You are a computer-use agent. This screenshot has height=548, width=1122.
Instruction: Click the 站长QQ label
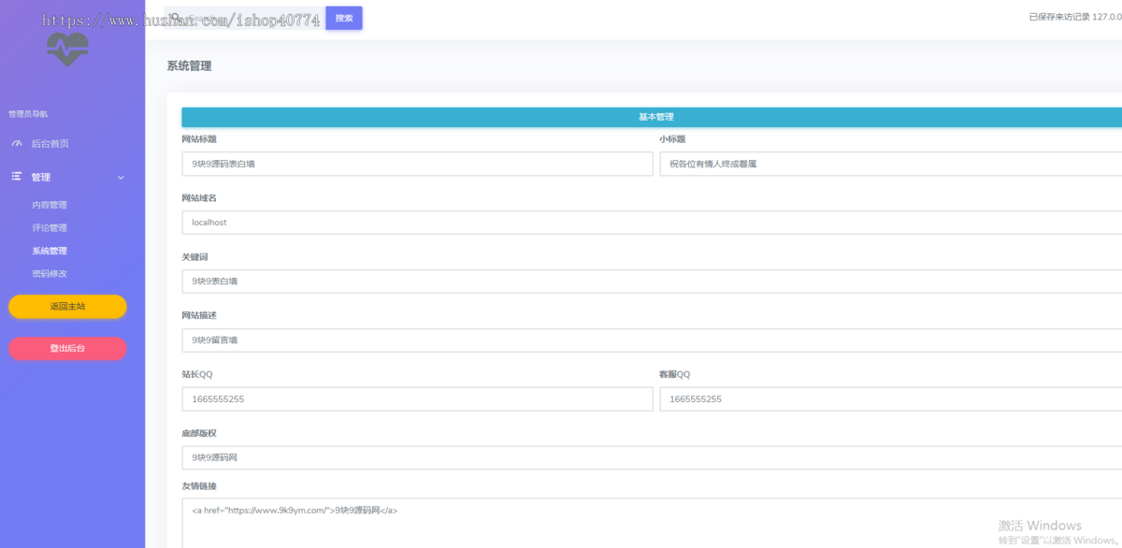pos(197,375)
